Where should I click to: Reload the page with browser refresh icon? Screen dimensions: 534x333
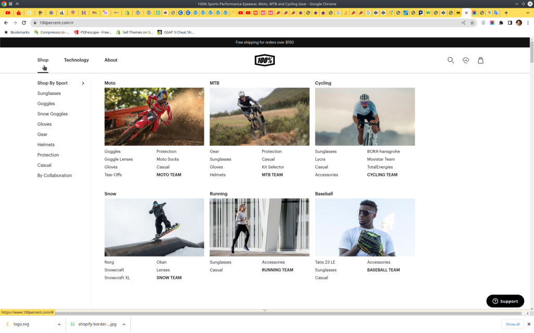24,23
